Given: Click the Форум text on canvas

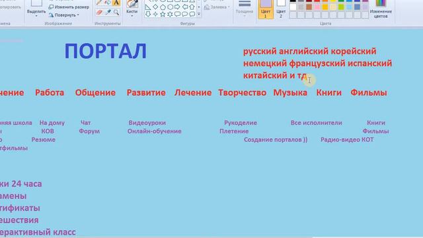Looking at the screenshot, I should tap(89, 131).
